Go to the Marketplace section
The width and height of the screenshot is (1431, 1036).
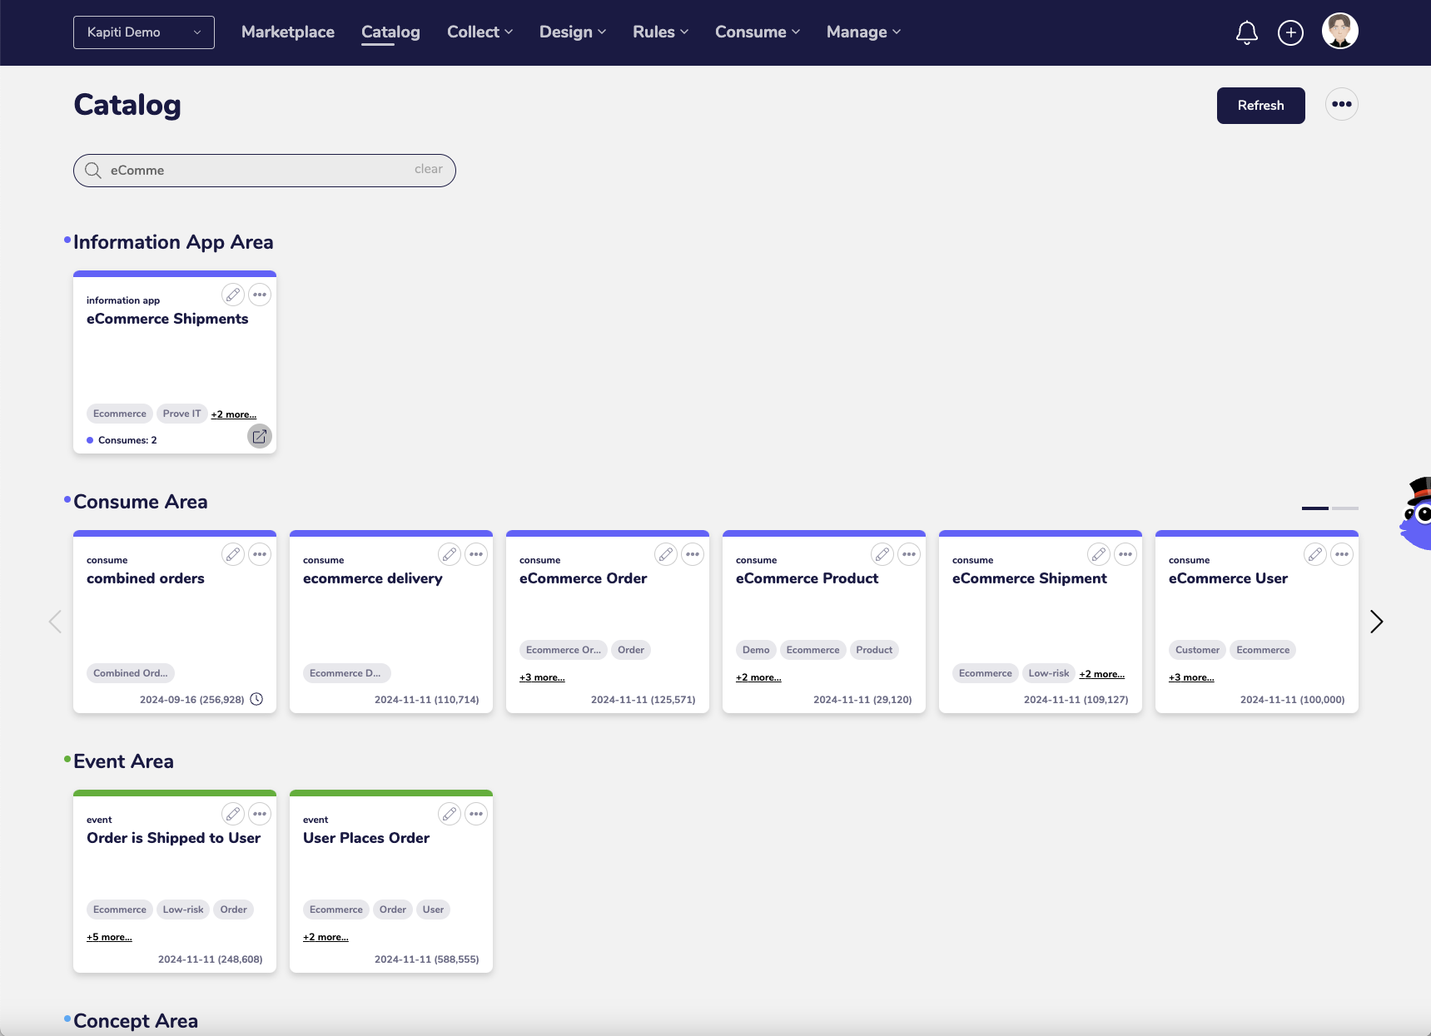287,32
